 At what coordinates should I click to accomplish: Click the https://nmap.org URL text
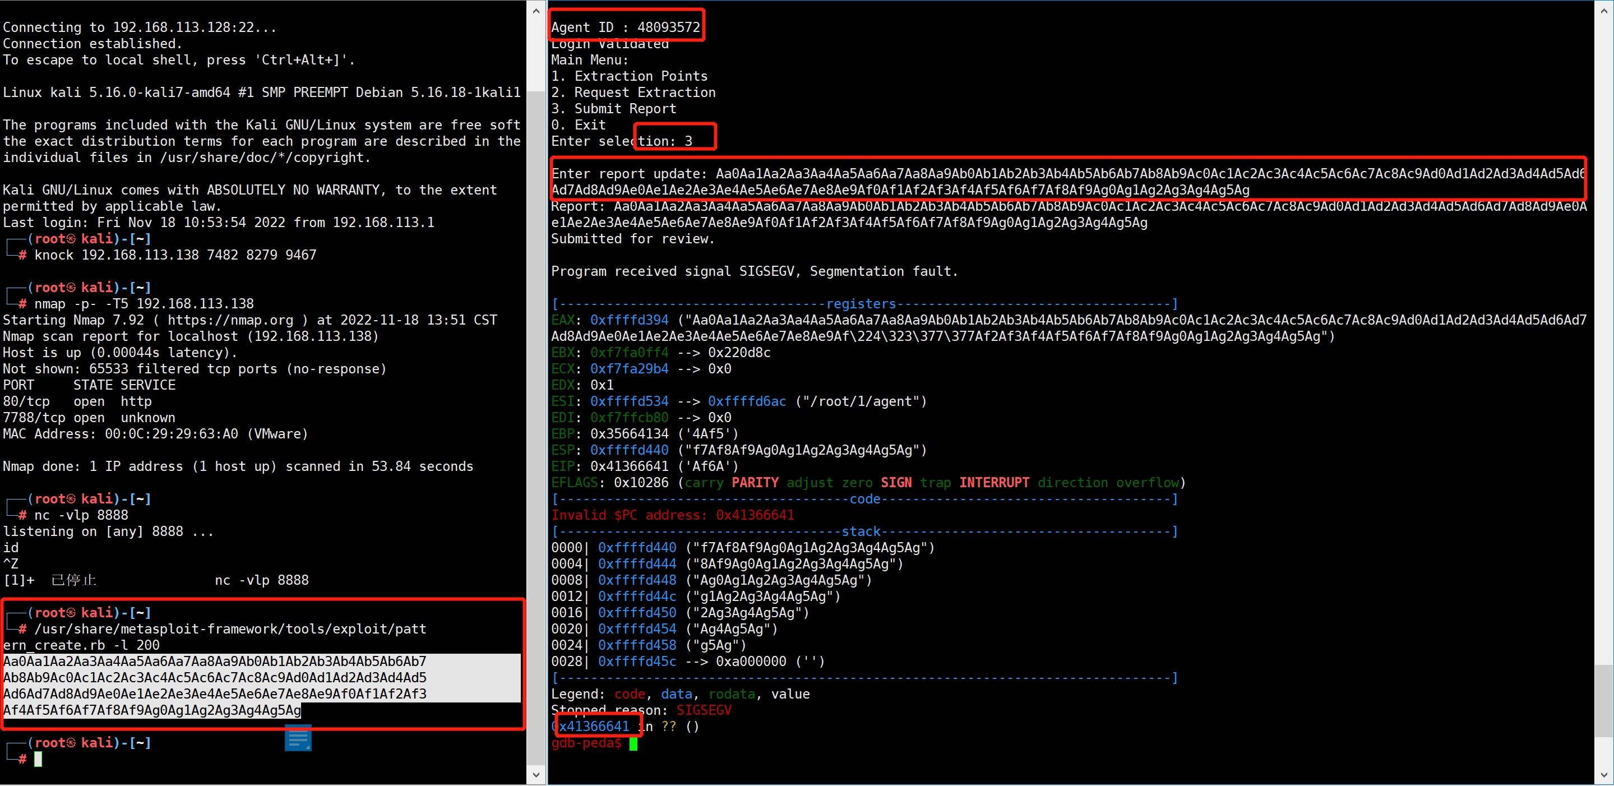[x=230, y=320]
